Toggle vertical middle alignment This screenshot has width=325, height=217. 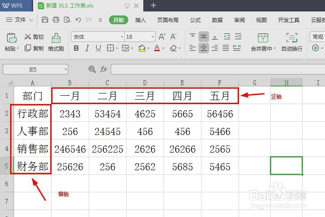click(204, 37)
